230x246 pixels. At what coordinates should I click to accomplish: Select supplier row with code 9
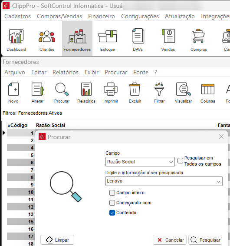(21, 184)
